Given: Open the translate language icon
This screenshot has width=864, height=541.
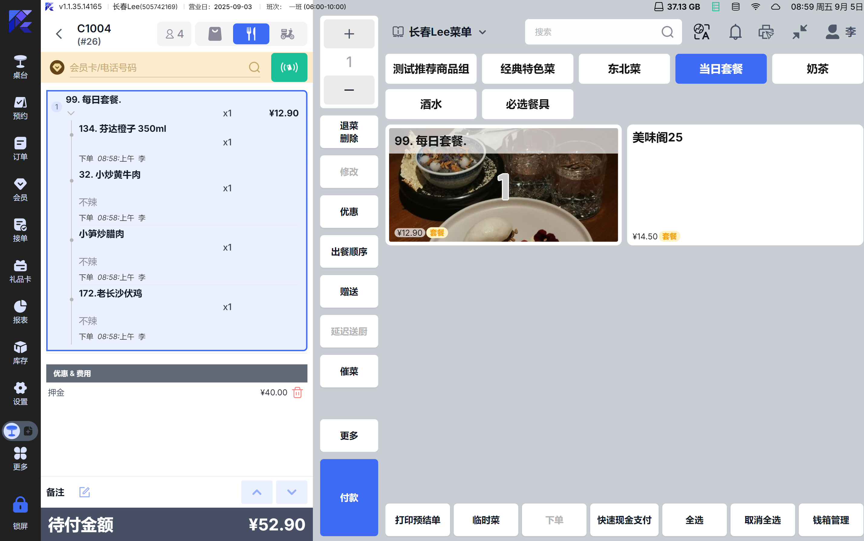Looking at the screenshot, I should pos(701,32).
